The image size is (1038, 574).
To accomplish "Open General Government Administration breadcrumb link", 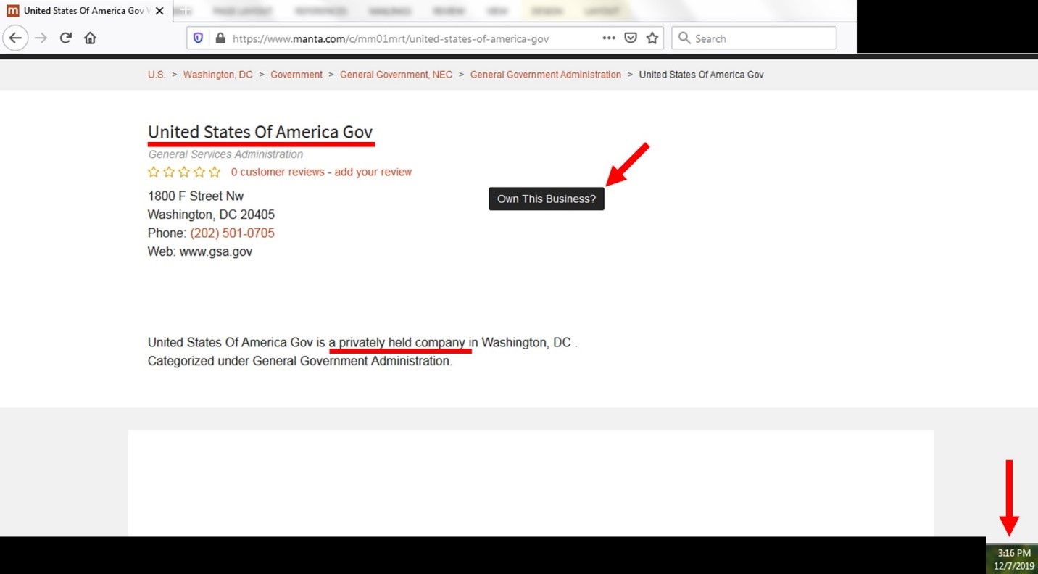I will point(545,75).
